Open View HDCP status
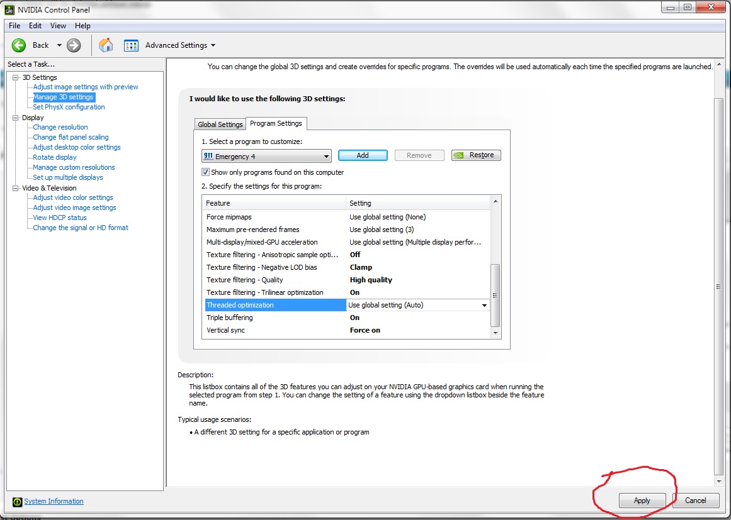 pyautogui.click(x=60, y=218)
